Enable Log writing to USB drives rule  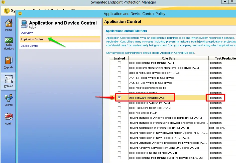pyautogui.click(x=119, y=83)
